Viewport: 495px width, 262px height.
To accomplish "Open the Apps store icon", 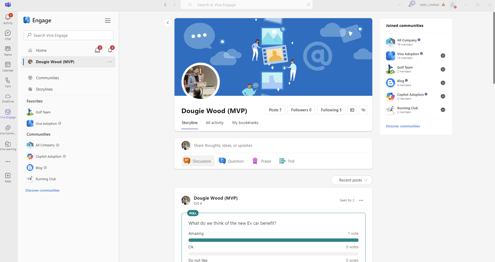I will tap(8, 178).
